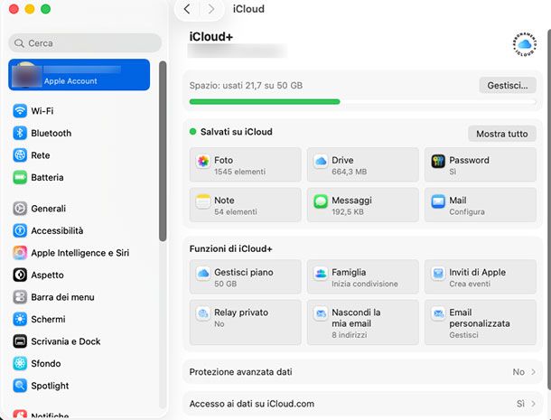Screen dimensions: 551x420
Task: Click the iCloud Drive cloud icon
Action: pyautogui.click(x=321, y=162)
